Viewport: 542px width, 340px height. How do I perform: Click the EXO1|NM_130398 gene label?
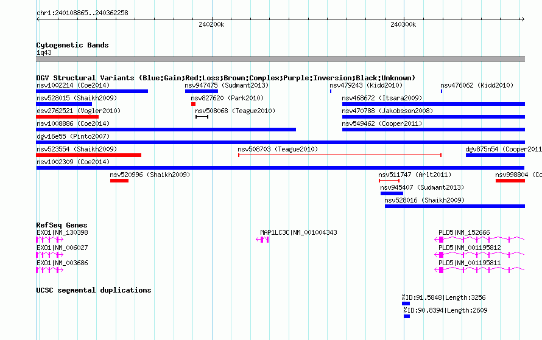pyautogui.click(x=62, y=233)
